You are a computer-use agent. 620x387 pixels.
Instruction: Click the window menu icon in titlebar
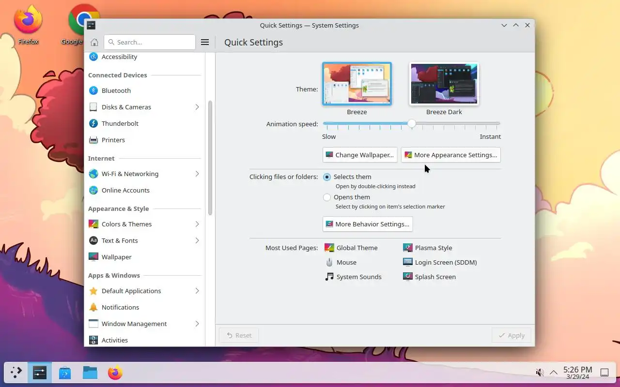coord(91,25)
